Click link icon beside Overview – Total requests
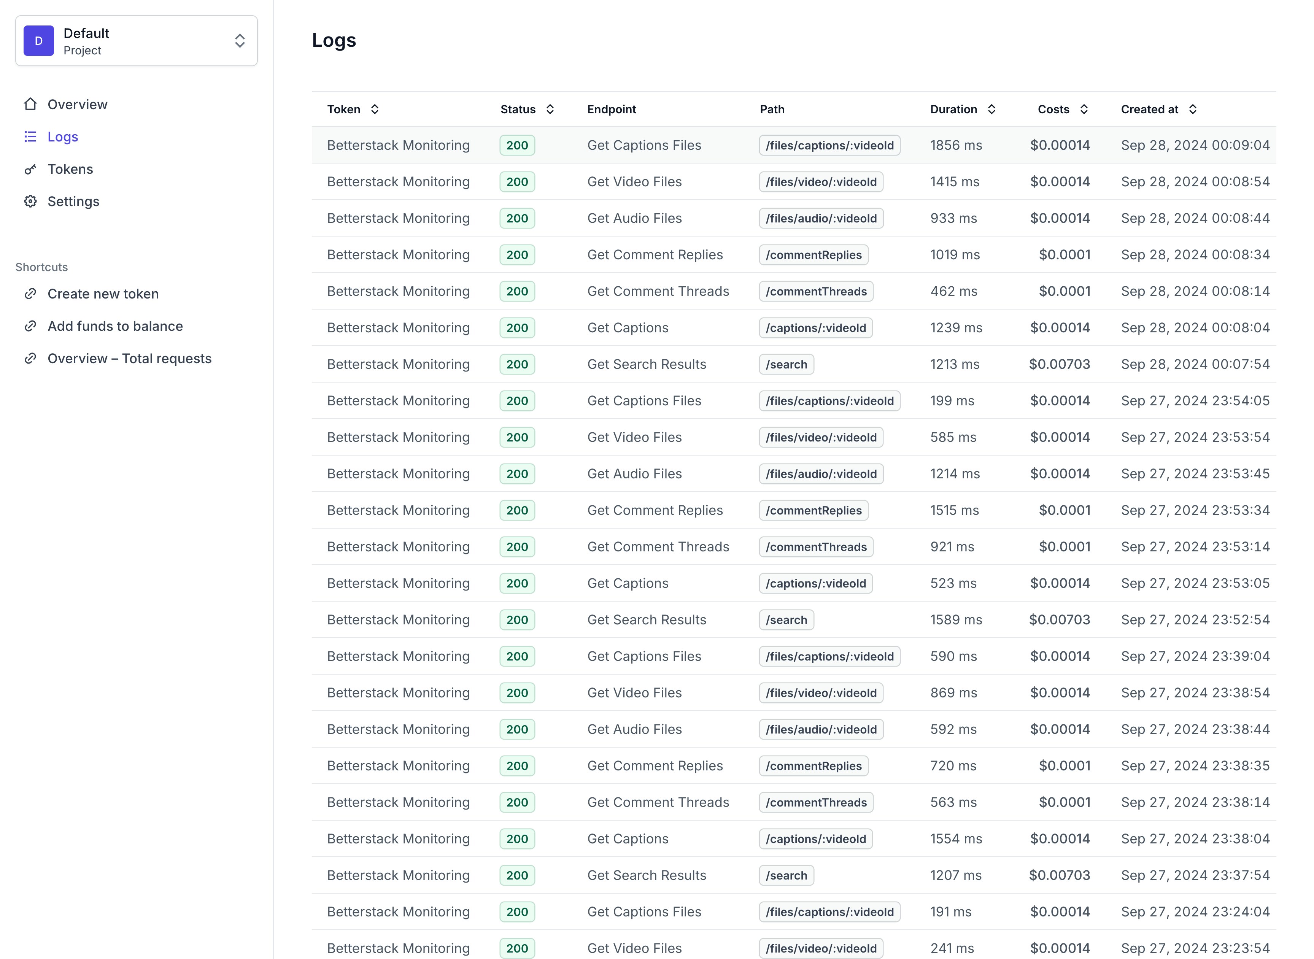The height and width of the screenshot is (959, 1314). click(31, 359)
